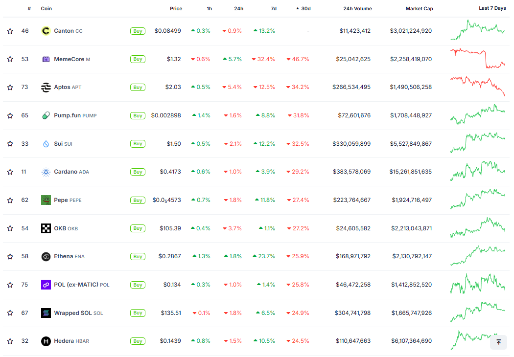The height and width of the screenshot is (357, 514).
Task: Star Ethena to add to watchlist
Action: point(10,257)
